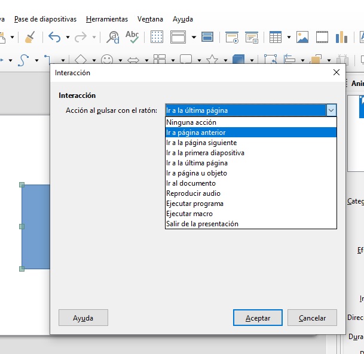The width and height of the screenshot is (364, 354).
Task: Choose 'Ir a la primera diapositiva' option
Action: click(x=250, y=153)
